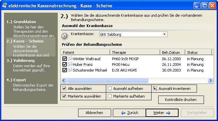Click the date cell 06.12.2000
The height and width of the screenshot is (121, 218).
tap(171, 59)
